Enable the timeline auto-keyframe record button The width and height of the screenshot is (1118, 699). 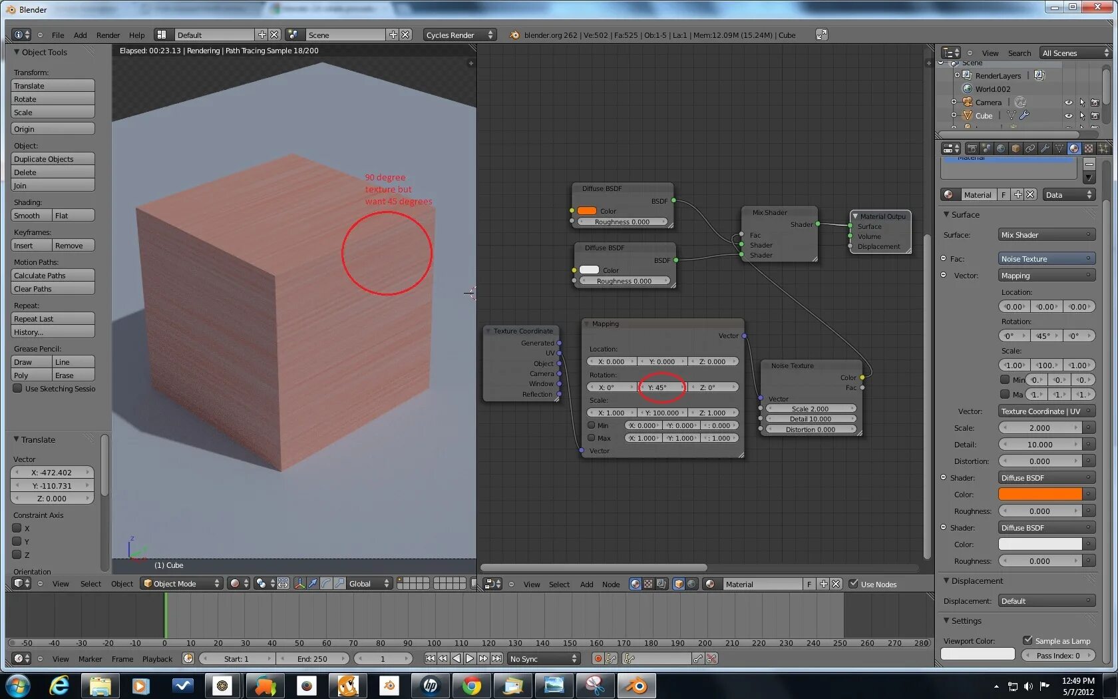tap(598, 658)
